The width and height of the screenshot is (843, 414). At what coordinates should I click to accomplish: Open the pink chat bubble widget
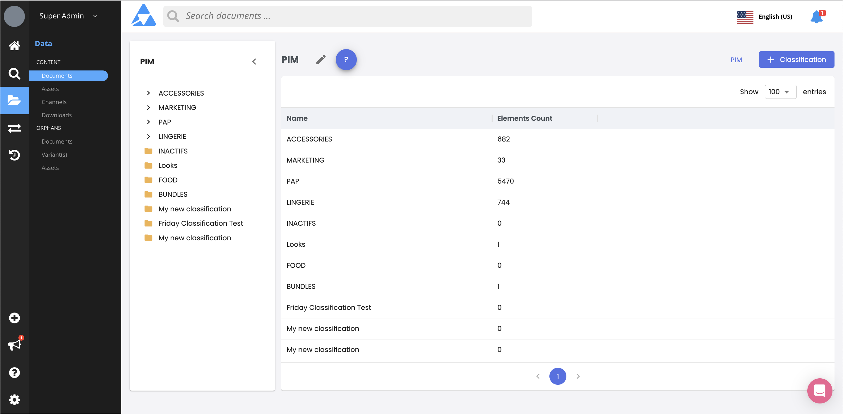click(820, 391)
